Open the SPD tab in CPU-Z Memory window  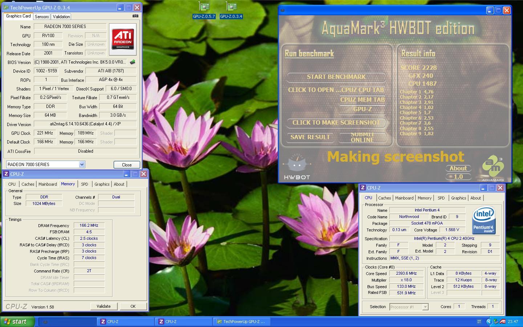coord(85,184)
